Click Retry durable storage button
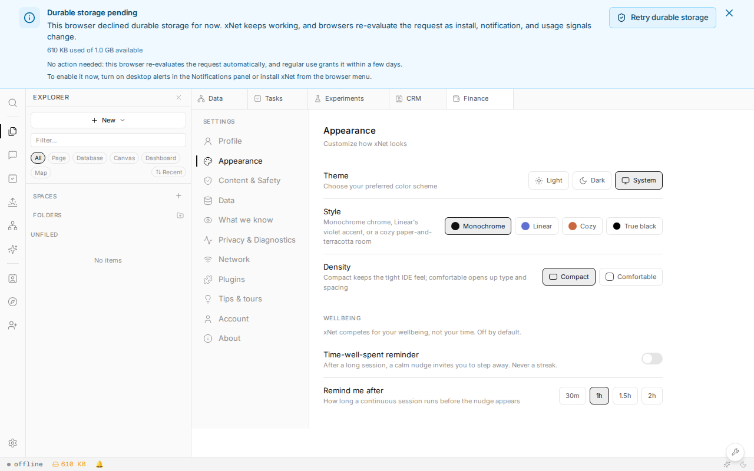 [x=663, y=18]
